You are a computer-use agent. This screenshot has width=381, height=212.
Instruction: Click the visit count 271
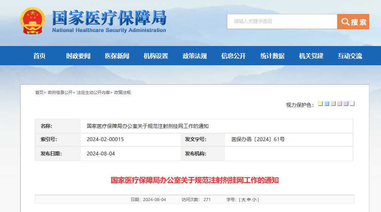point(207,200)
